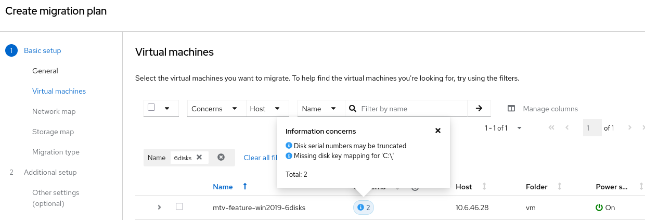Clear the Name filter group
This screenshot has width=645, height=220.
(x=221, y=157)
